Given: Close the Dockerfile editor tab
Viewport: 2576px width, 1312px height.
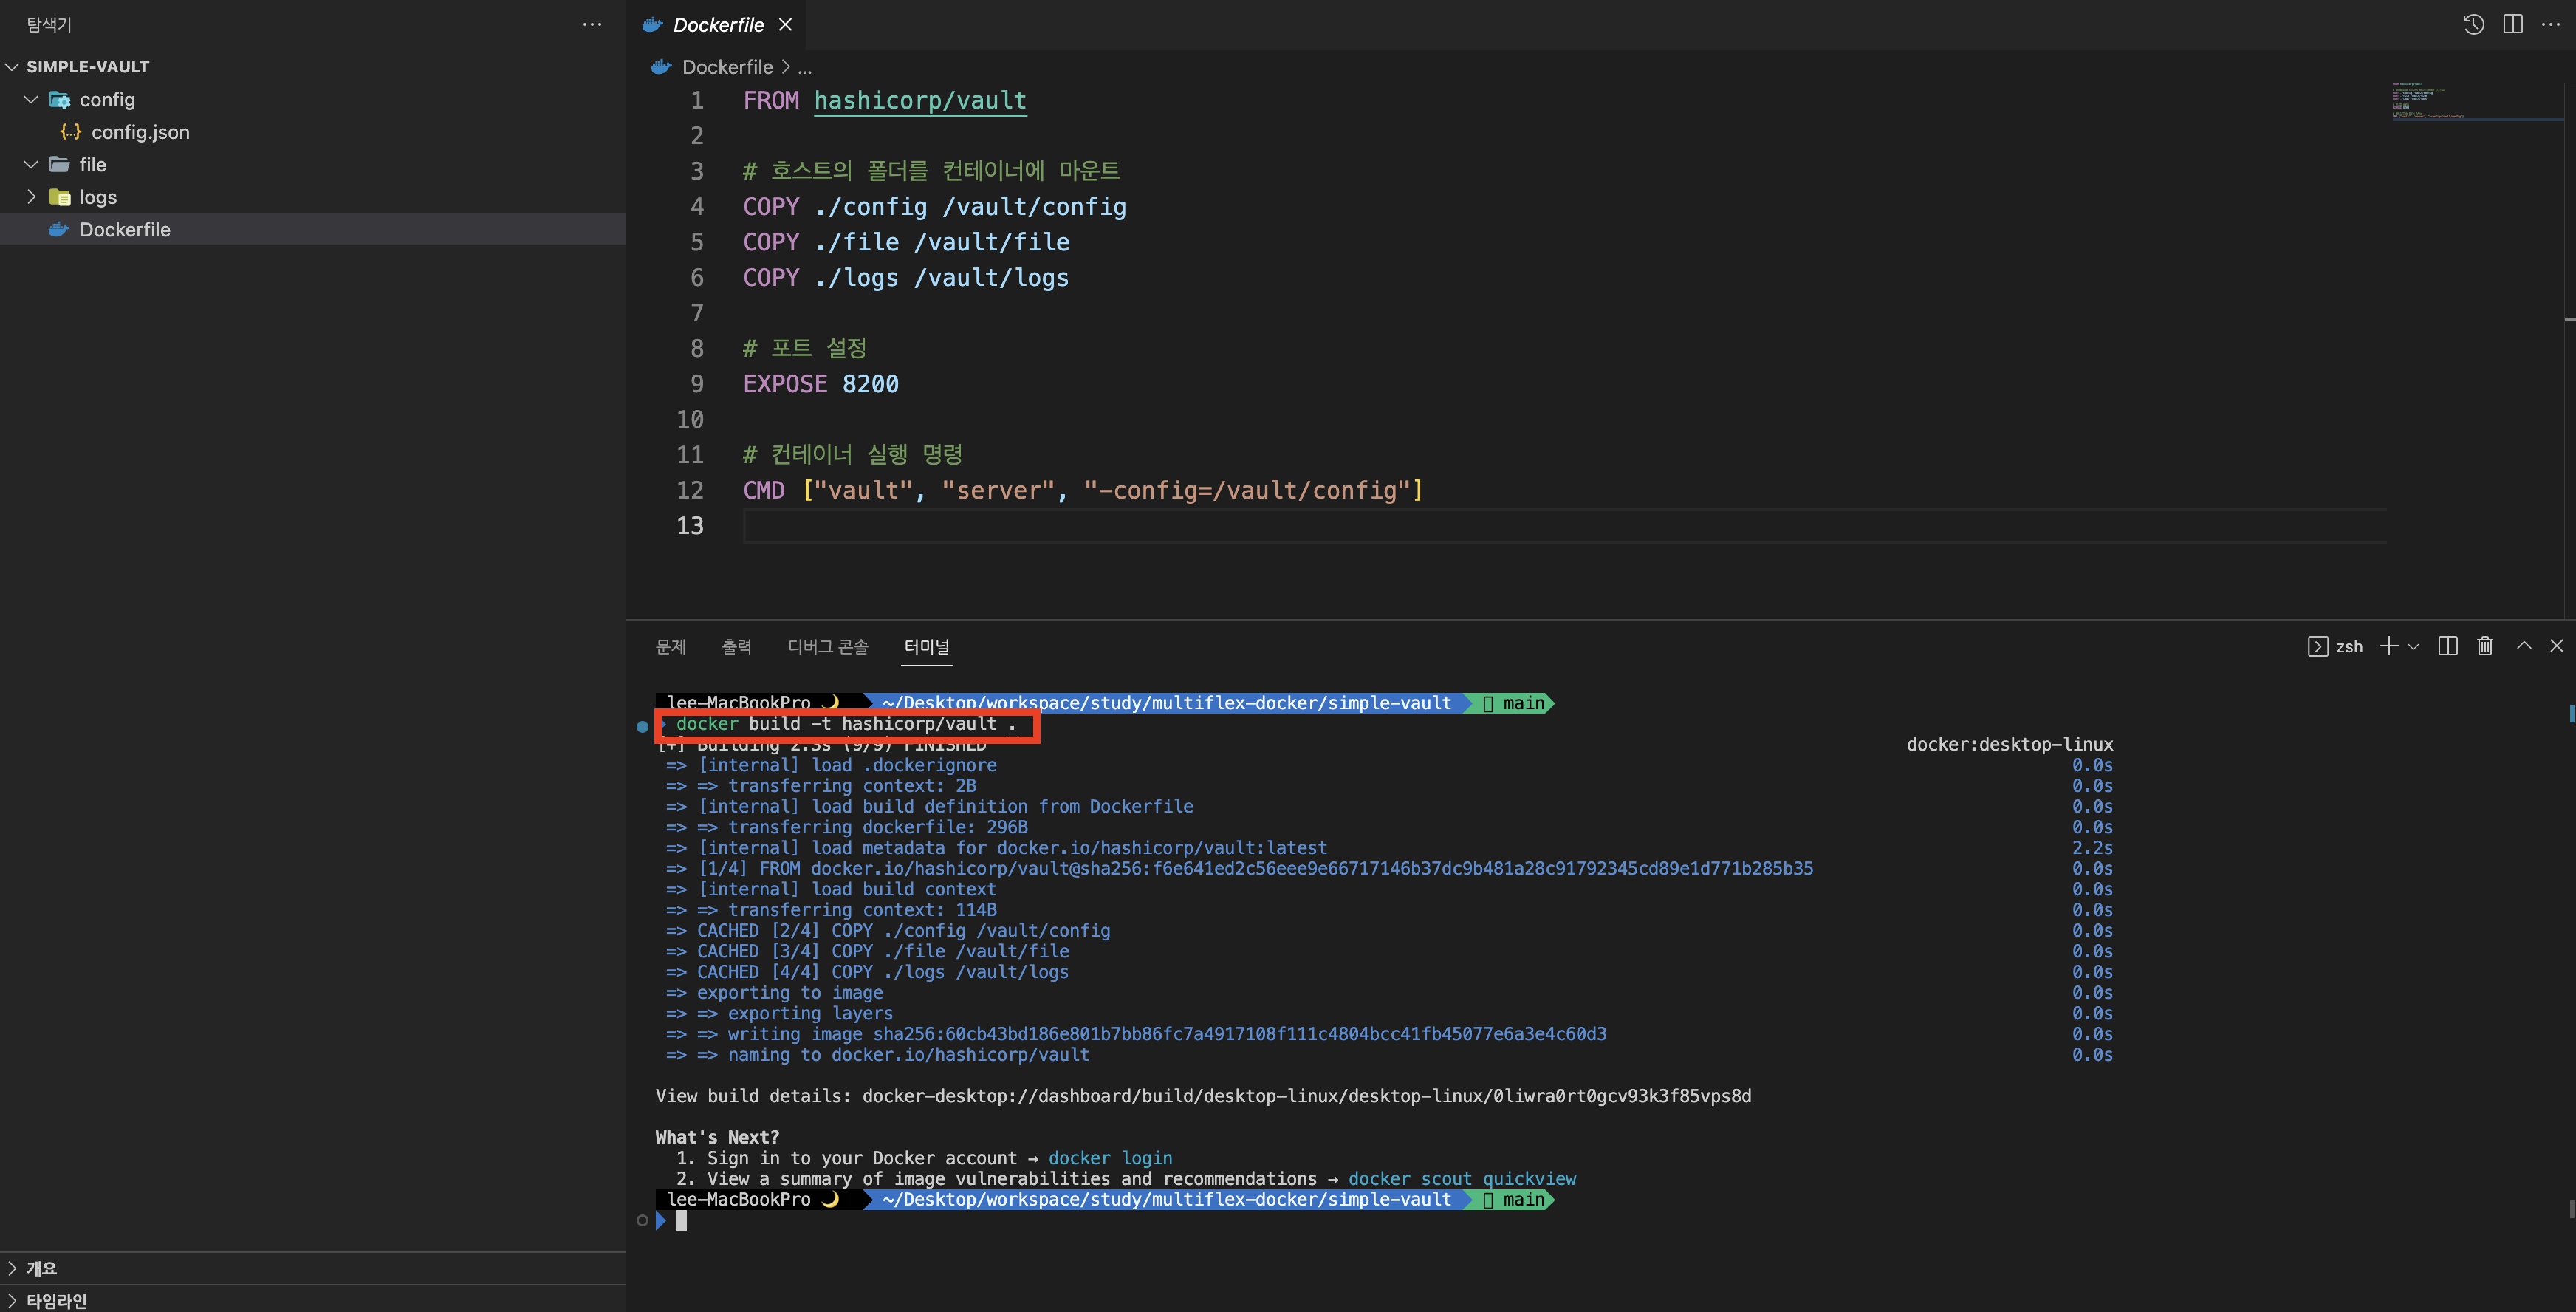Looking at the screenshot, I should [x=785, y=24].
